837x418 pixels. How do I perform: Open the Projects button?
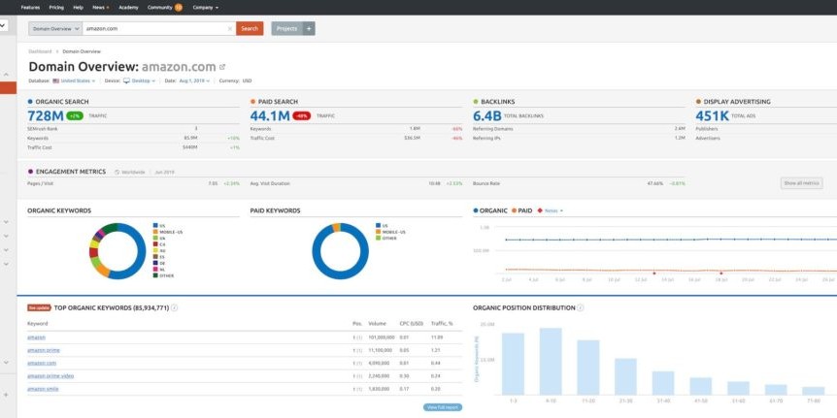[287, 29]
